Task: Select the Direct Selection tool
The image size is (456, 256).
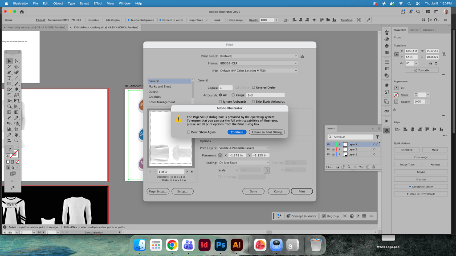Action: point(16,61)
